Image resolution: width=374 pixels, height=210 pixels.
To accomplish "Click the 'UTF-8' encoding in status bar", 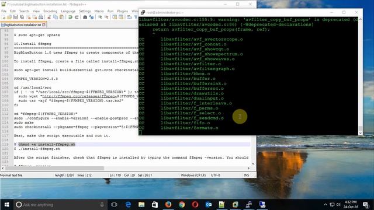I will (x=216, y=175).
